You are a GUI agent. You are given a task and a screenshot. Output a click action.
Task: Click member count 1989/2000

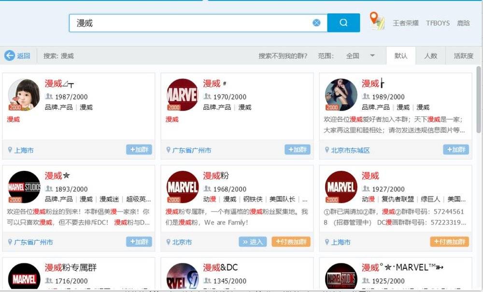pyautogui.click(x=388, y=97)
